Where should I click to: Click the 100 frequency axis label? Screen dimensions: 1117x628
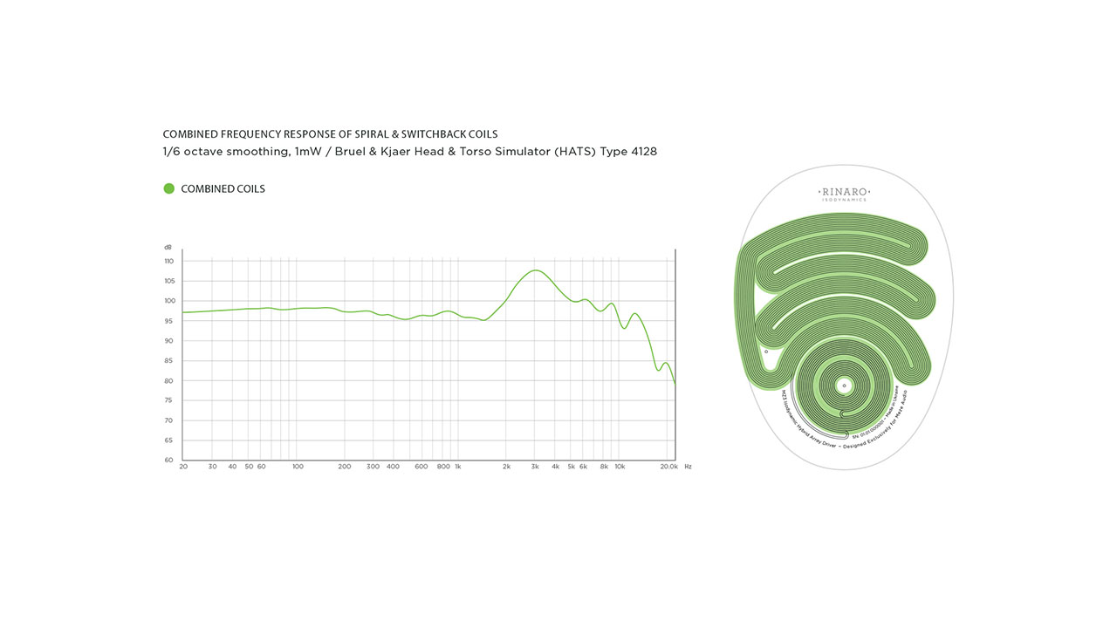point(298,468)
